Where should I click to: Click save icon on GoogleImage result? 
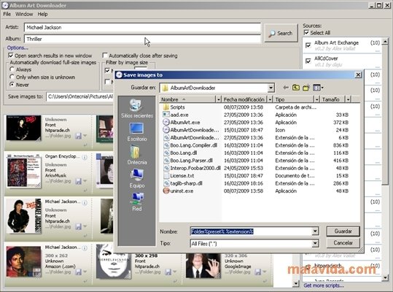coord(258,272)
